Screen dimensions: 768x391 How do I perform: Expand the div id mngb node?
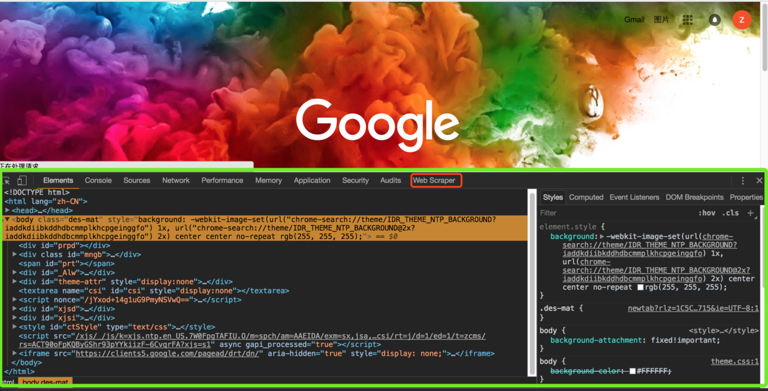(x=15, y=254)
